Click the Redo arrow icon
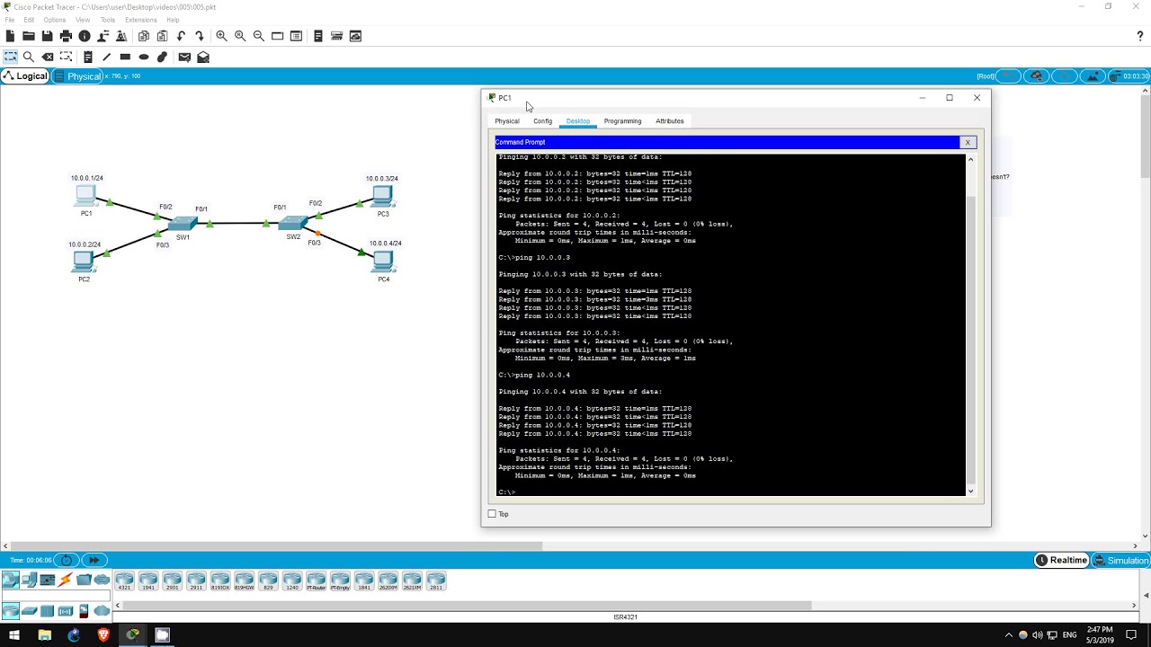The height and width of the screenshot is (647, 1151). click(199, 36)
